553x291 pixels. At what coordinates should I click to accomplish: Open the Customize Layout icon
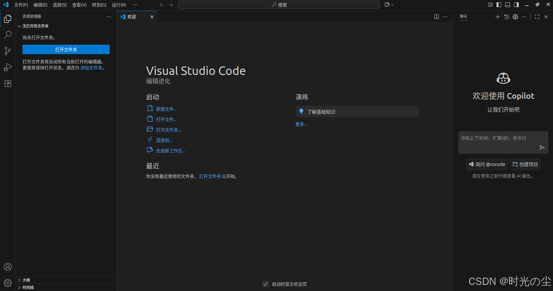click(x=490, y=5)
